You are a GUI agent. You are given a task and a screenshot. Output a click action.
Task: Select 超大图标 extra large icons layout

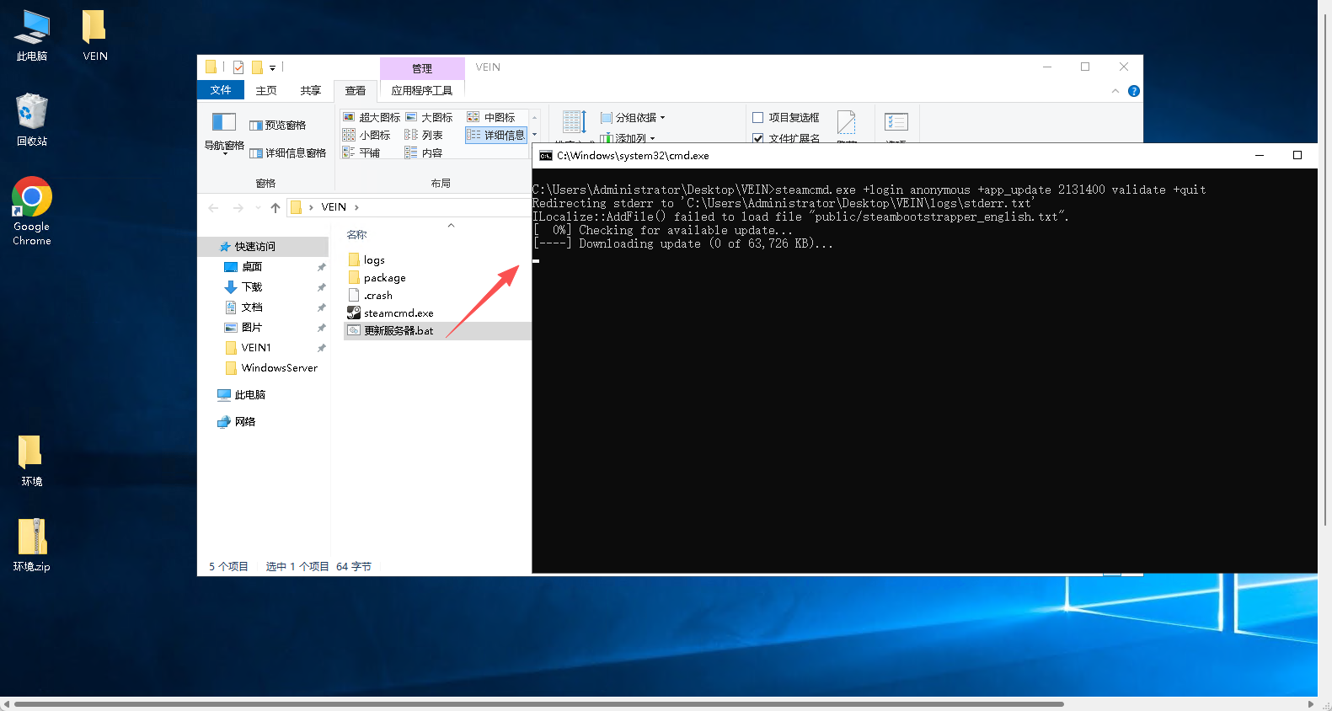coord(372,118)
